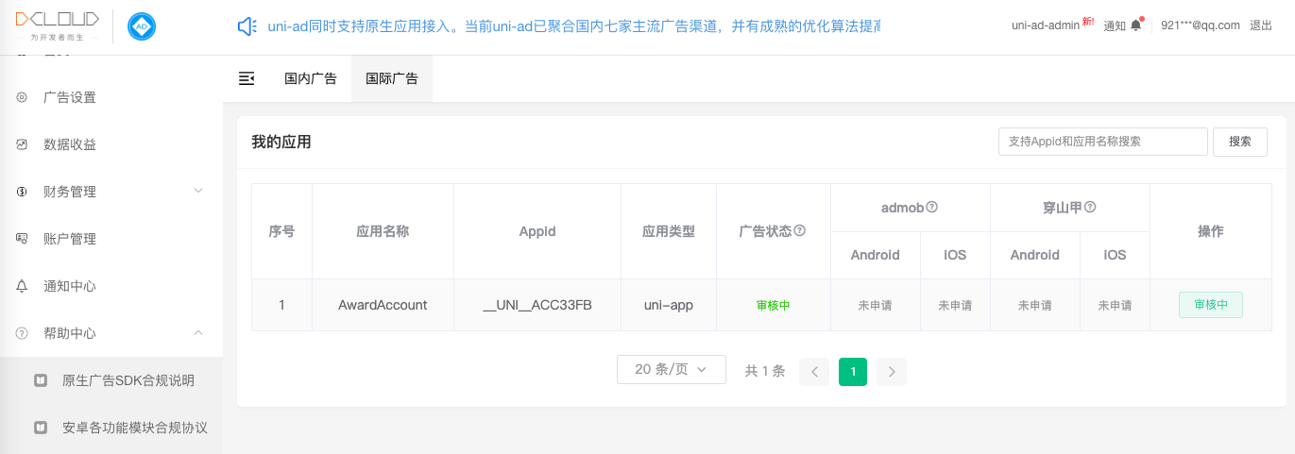Viewport: 1295px width, 454px height.
Task: Focus the Appid and app name search field
Action: [1102, 142]
